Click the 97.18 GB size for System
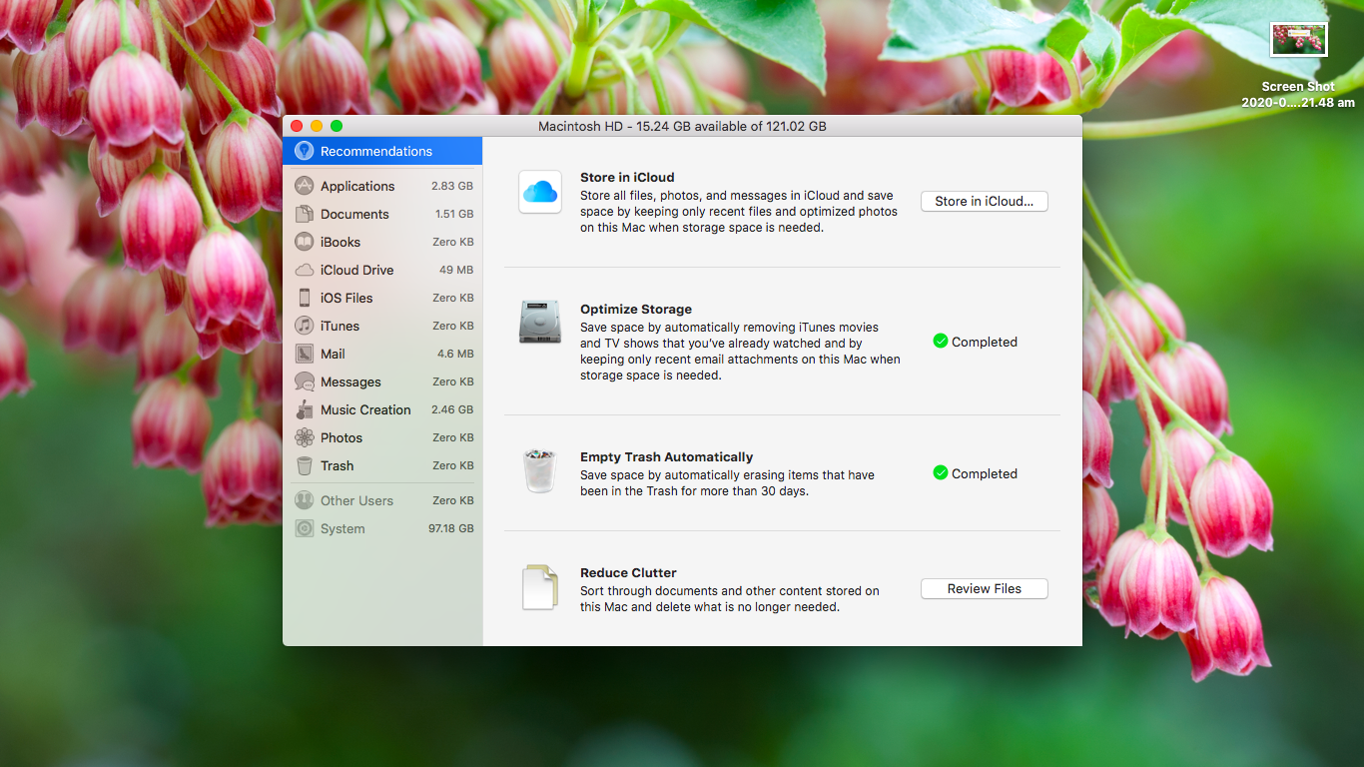This screenshot has height=767, width=1364. (451, 528)
